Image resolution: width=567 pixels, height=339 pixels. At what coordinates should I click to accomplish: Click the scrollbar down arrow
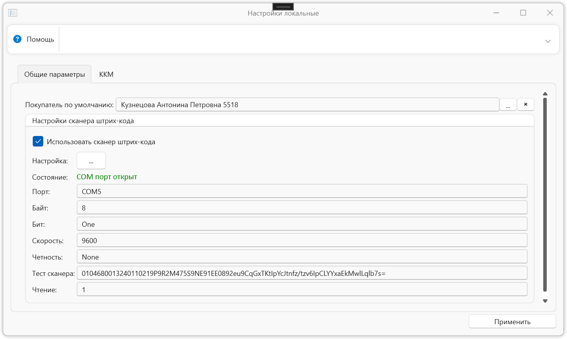click(x=545, y=301)
